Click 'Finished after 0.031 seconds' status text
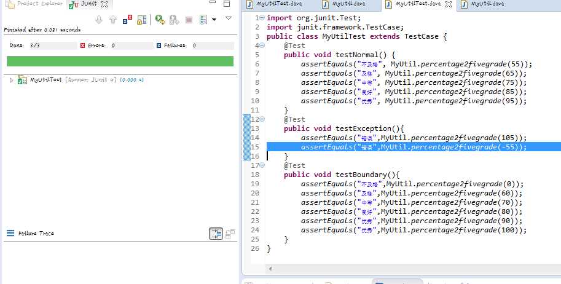 42,30
